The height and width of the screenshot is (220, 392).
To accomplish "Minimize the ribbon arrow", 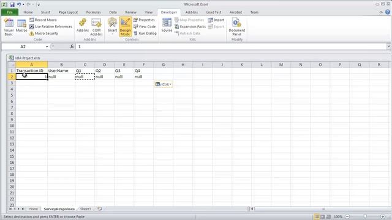I will 381,12.
